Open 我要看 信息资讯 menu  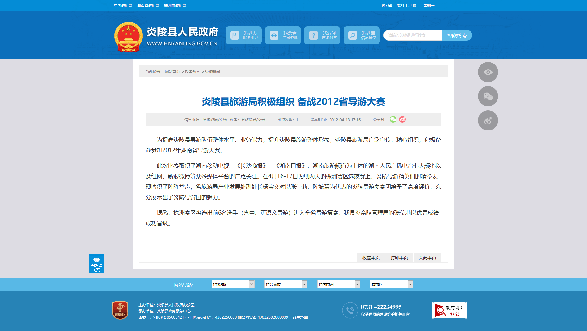pos(283,35)
